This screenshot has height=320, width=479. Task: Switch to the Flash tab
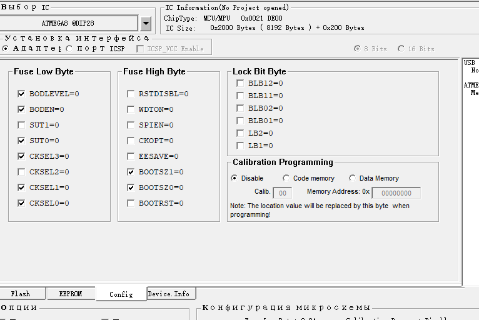point(20,294)
